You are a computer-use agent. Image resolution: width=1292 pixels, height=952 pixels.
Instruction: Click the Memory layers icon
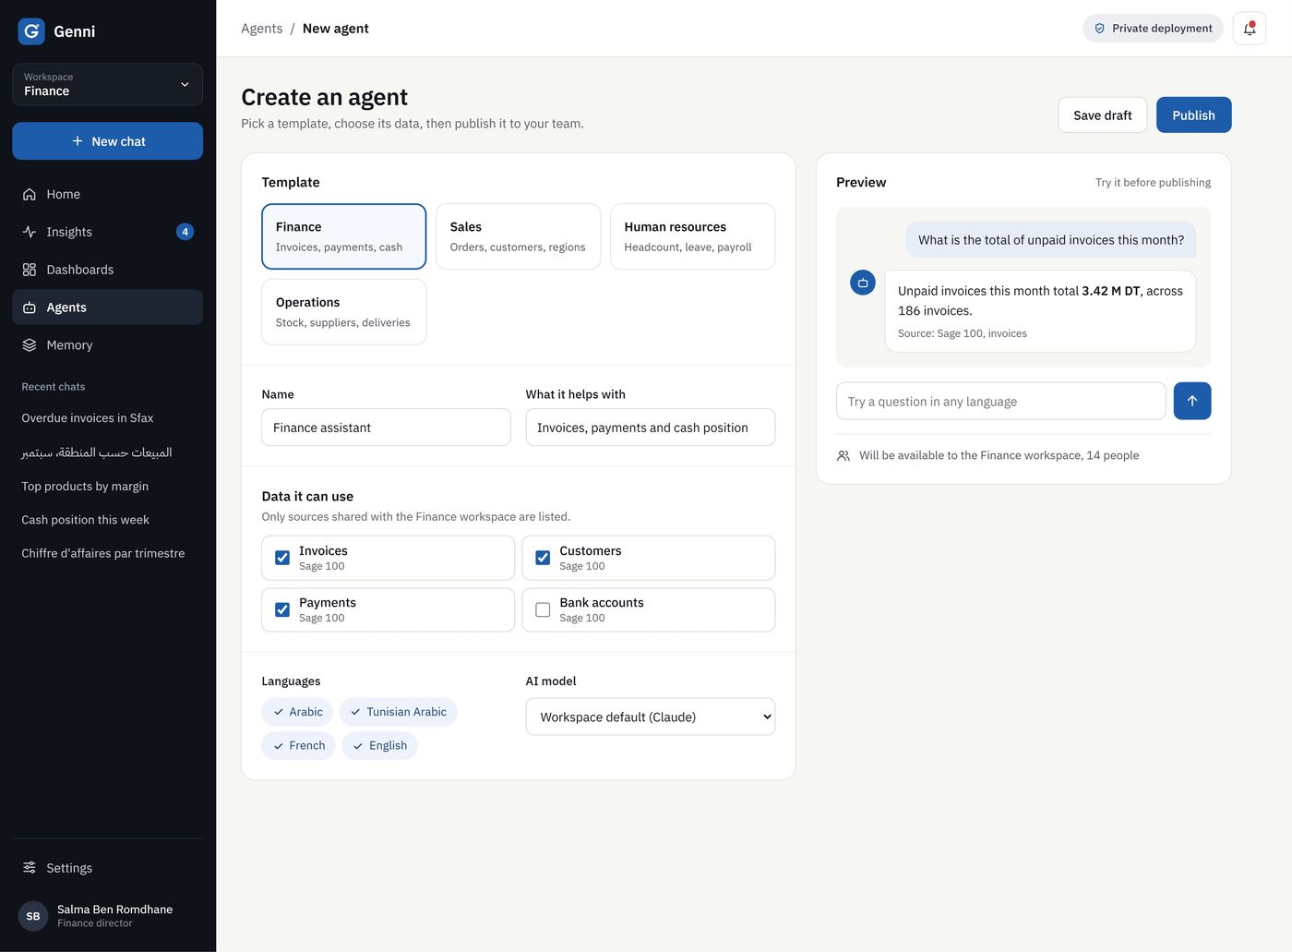(x=30, y=345)
